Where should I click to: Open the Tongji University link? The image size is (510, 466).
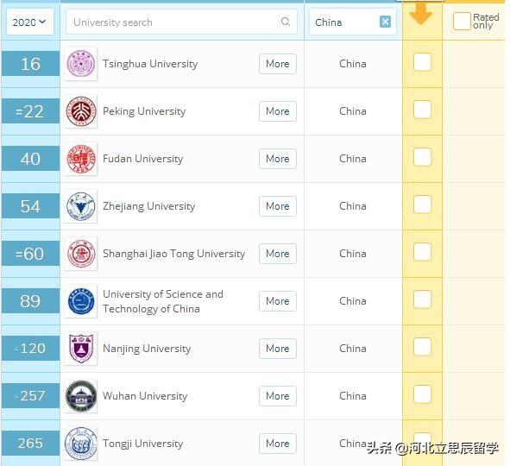(x=142, y=444)
